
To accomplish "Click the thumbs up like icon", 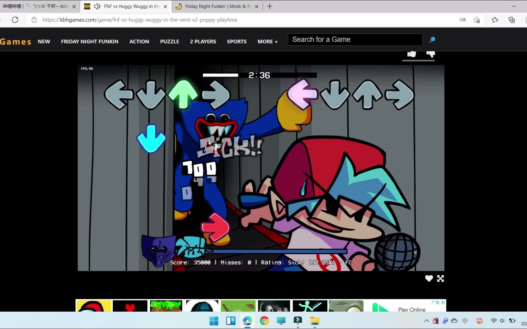I will coord(411,54).
